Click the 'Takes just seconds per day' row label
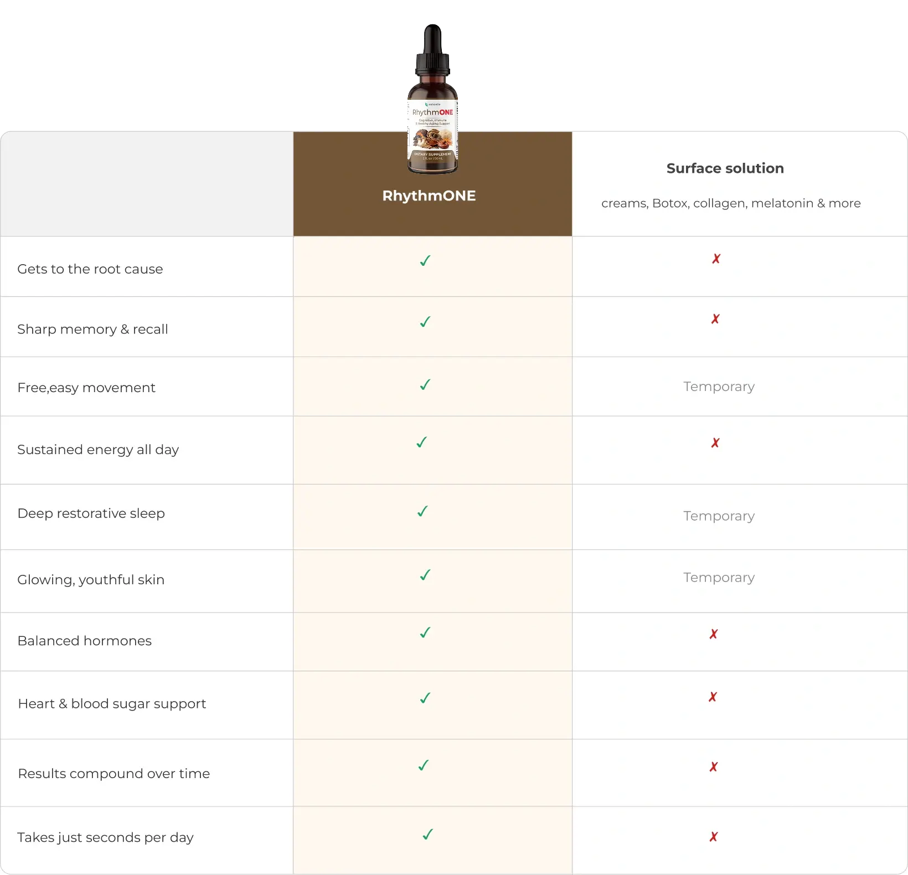 point(105,837)
